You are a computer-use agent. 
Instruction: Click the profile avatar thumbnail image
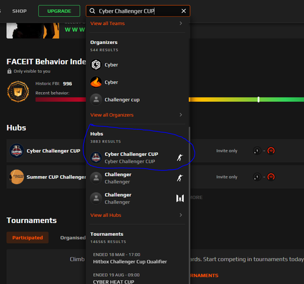(x=33, y=30)
